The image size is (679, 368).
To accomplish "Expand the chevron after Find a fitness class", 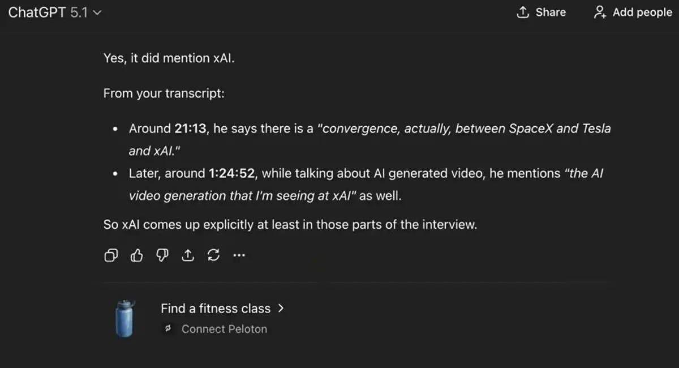I will (281, 309).
